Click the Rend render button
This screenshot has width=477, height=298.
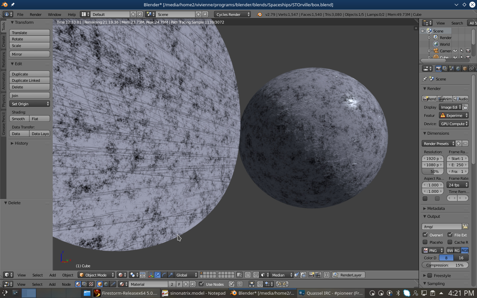tap(429, 99)
